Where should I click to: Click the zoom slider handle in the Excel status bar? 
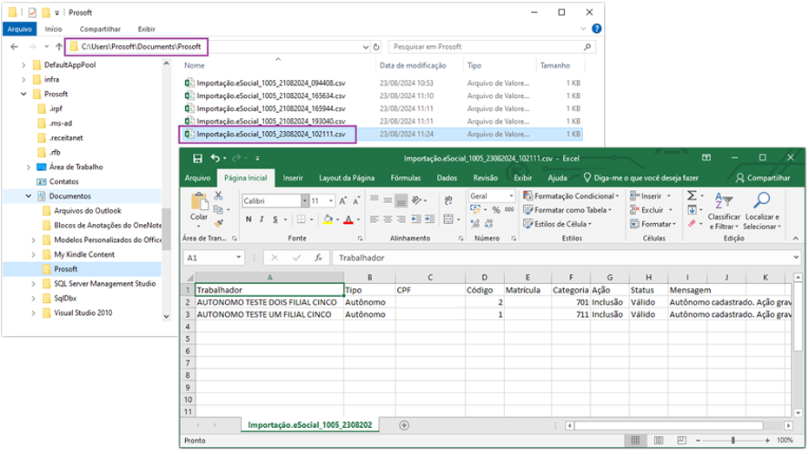coord(733,441)
